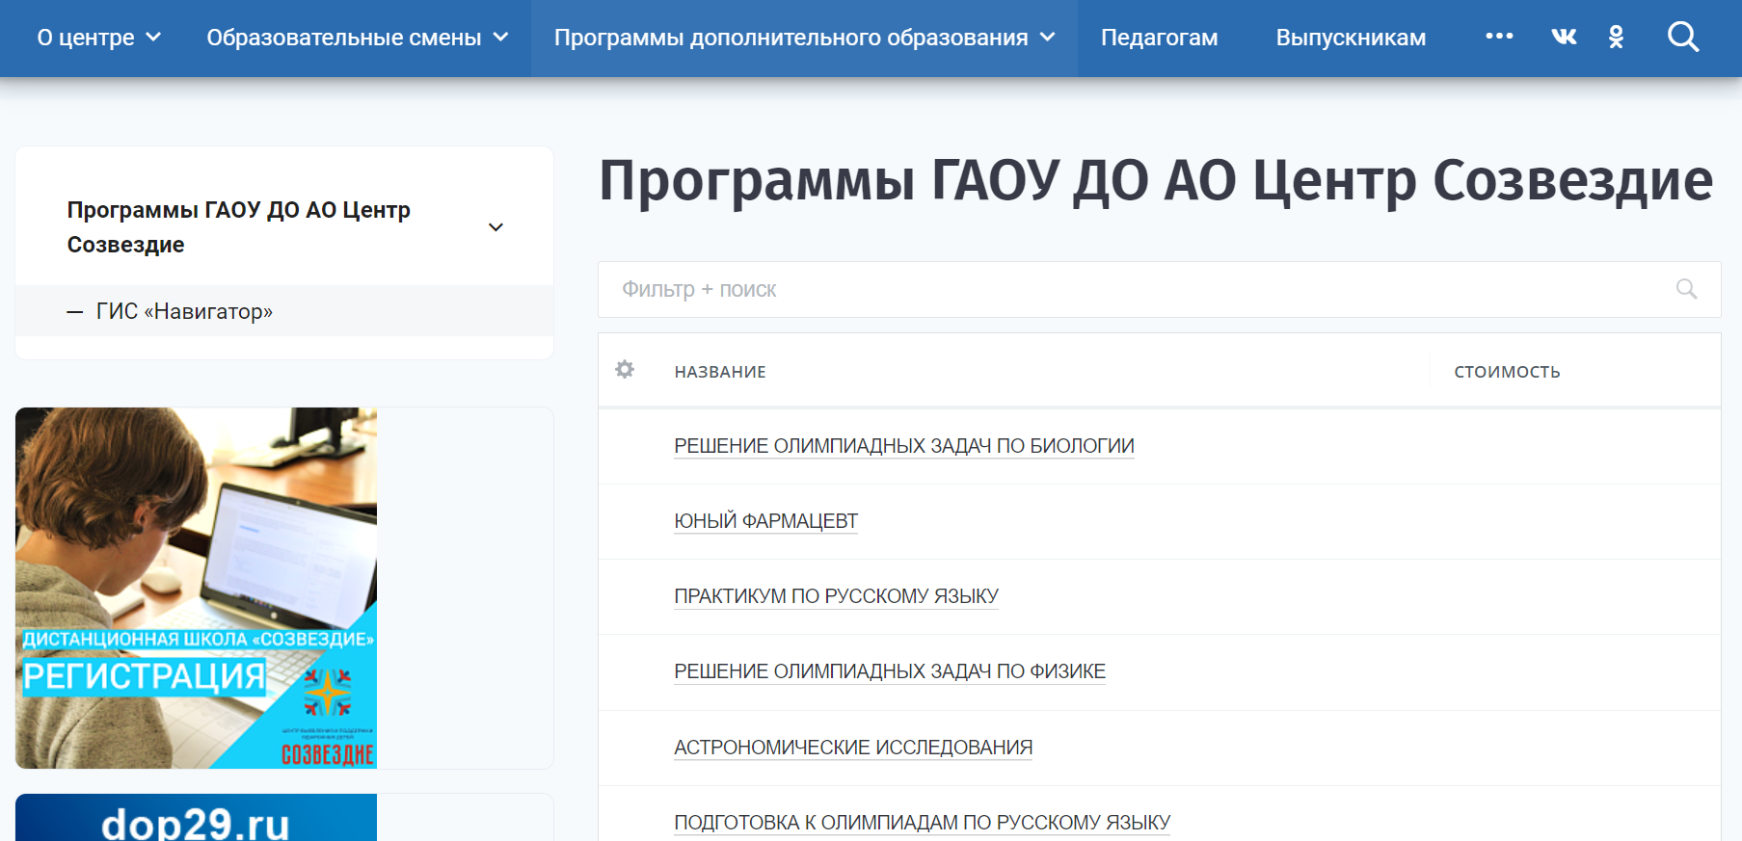The image size is (1742, 841).
Task: Go to the "Выпускникам" menu item
Action: click(x=1351, y=38)
